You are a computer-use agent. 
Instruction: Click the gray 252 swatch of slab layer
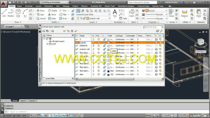[x=108, y=75]
